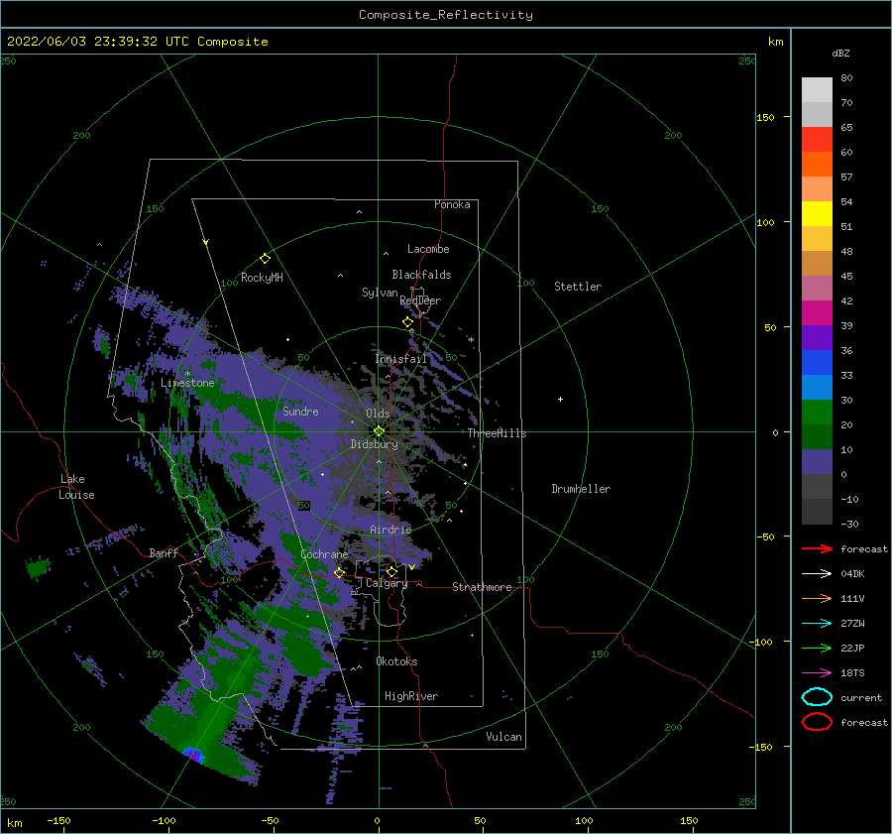Click the Didsbury label
Viewport: 892px width, 834px height.
(374, 444)
